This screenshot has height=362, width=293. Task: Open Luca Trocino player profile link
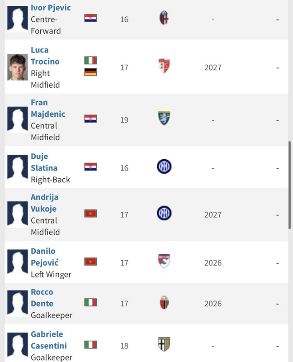pyautogui.click(x=45, y=56)
